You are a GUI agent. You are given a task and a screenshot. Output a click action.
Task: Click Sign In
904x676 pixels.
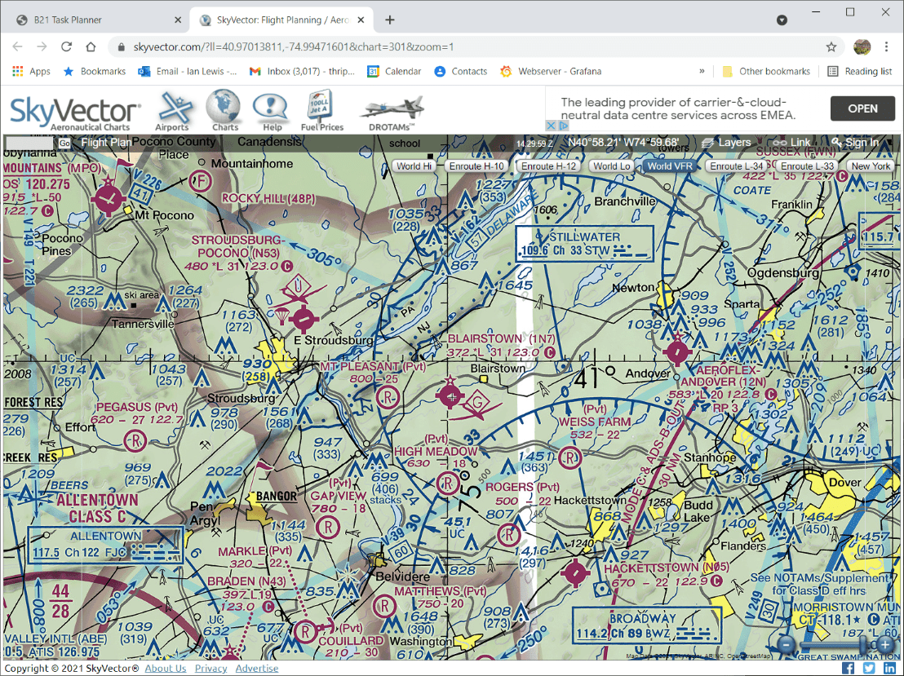856,143
